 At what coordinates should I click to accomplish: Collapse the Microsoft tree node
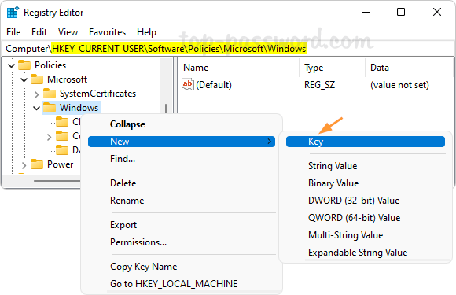point(24,79)
